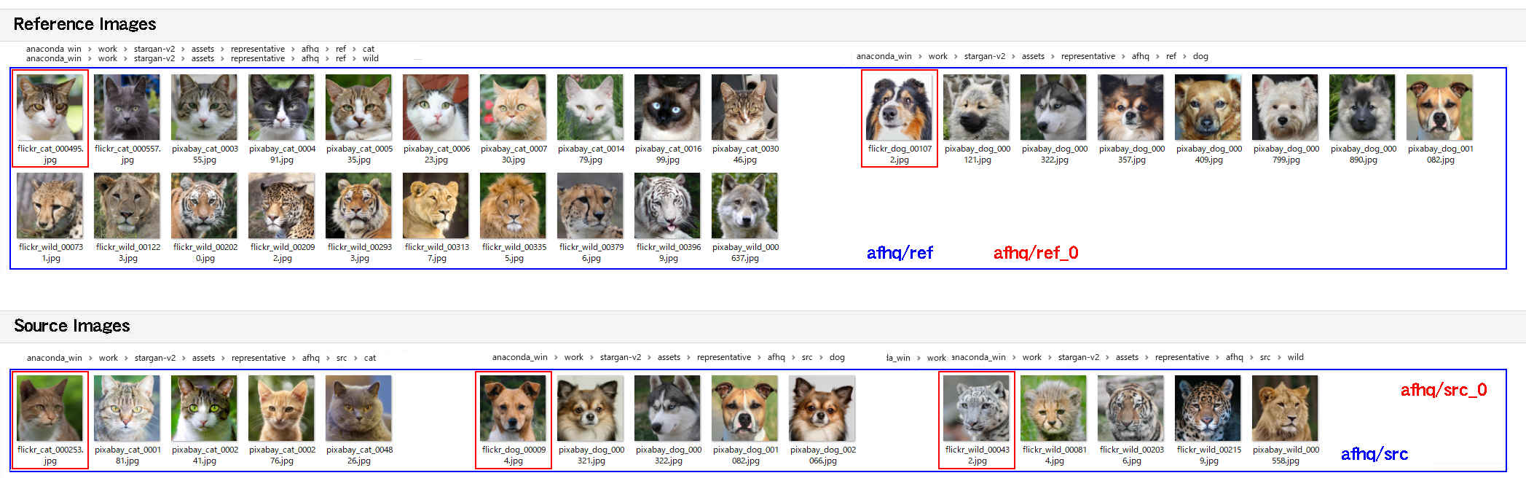The image size is (1526, 489).
Task: Expand chevron after "ref" in dog reference path
Action: click(x=1184, y=56)
